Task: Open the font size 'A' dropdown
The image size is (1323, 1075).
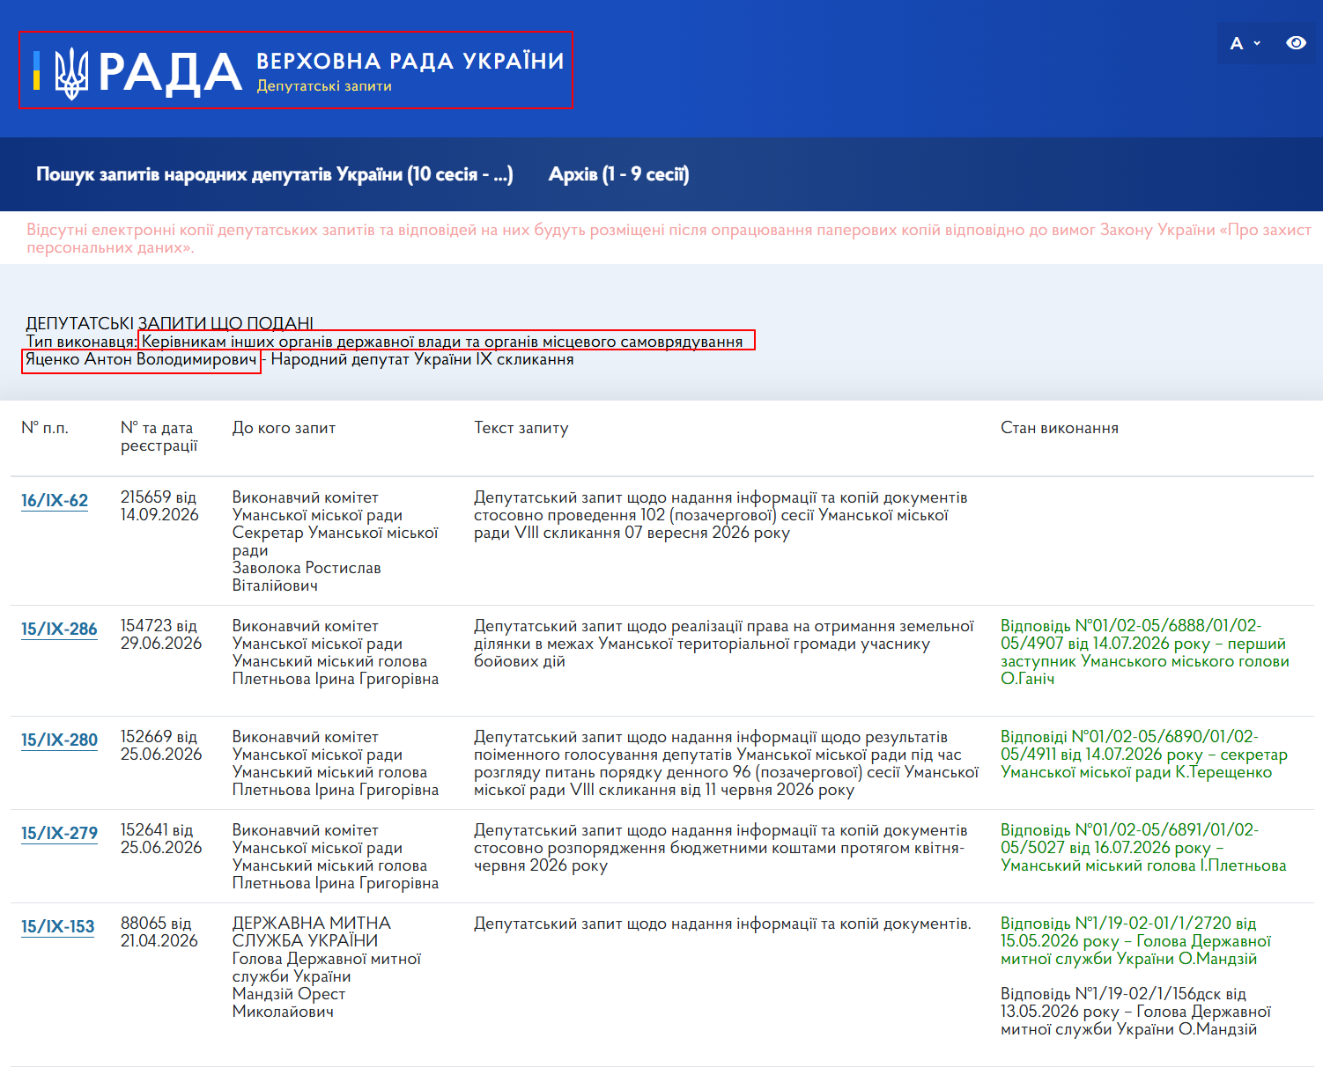Action: pos(1245,43)
